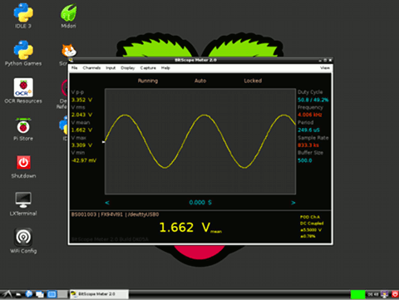Click the screen lock icon in tray
The image size is (399, 300).
(x=385, y=294)
